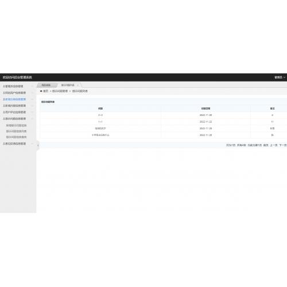The height and width of the screenshot is (287, 287).
Task: Click the person icon beside 用户评论信息管理
Action: [x=4, y=112]
